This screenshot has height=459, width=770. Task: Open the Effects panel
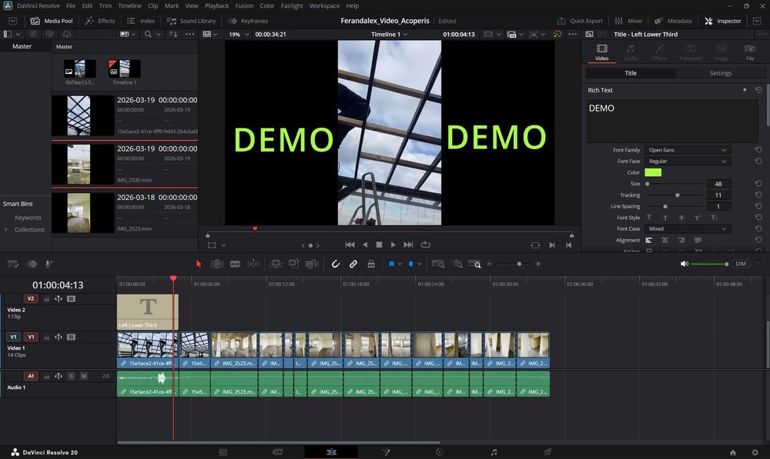click(x=100, y=21)
